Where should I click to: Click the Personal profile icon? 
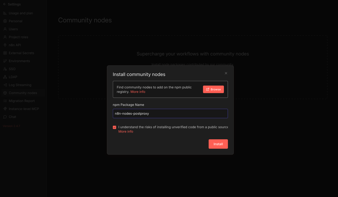pos(5,21)
